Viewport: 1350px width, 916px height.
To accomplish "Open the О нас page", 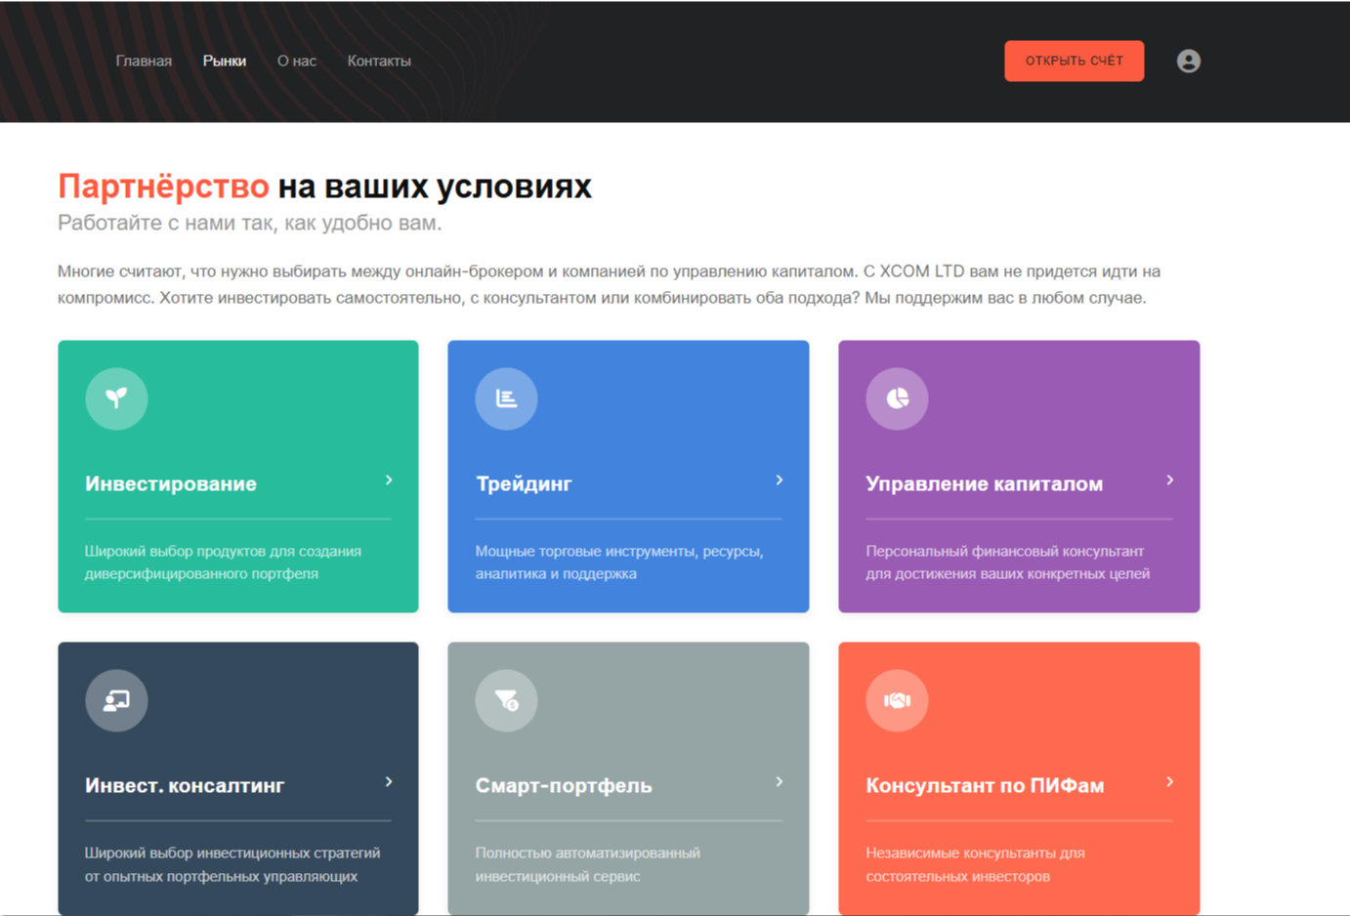I will pos(296,62).
